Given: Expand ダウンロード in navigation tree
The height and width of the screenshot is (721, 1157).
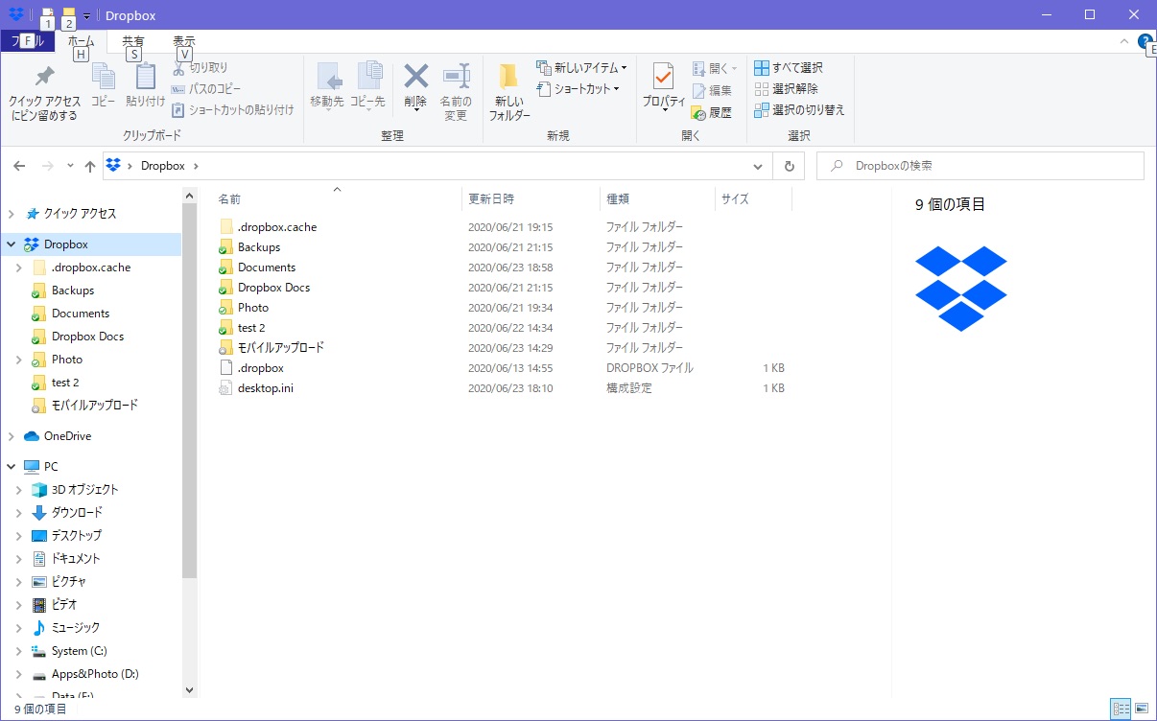Looking at the screenshot, I should (x=19, y=513).
